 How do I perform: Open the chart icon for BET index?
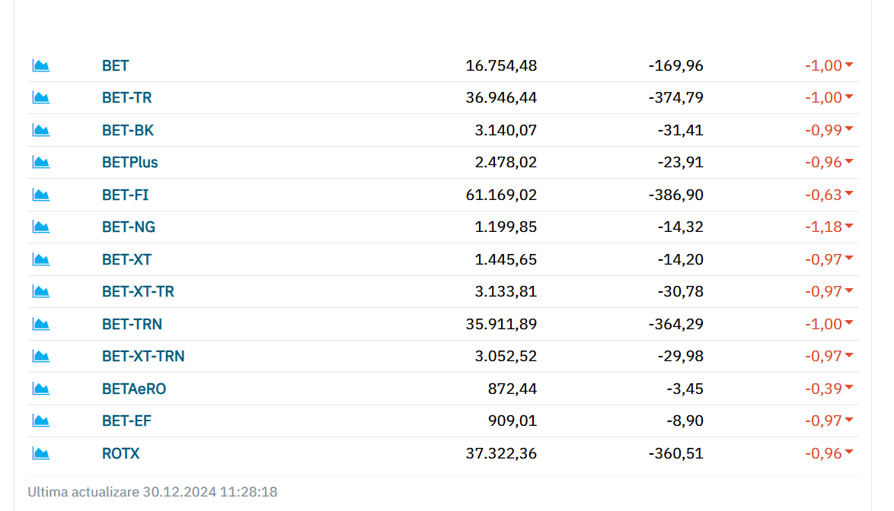click(x=41, y=65)
